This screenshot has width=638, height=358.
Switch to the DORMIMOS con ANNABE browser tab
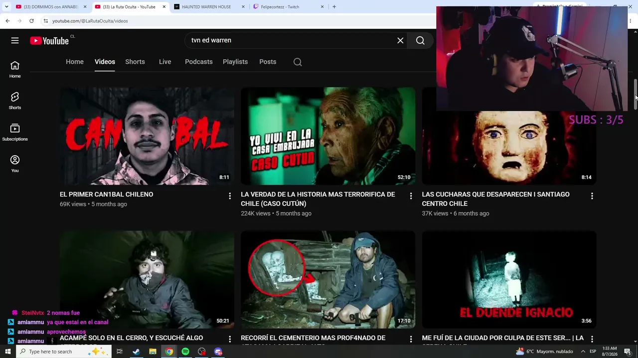point(51,7)
